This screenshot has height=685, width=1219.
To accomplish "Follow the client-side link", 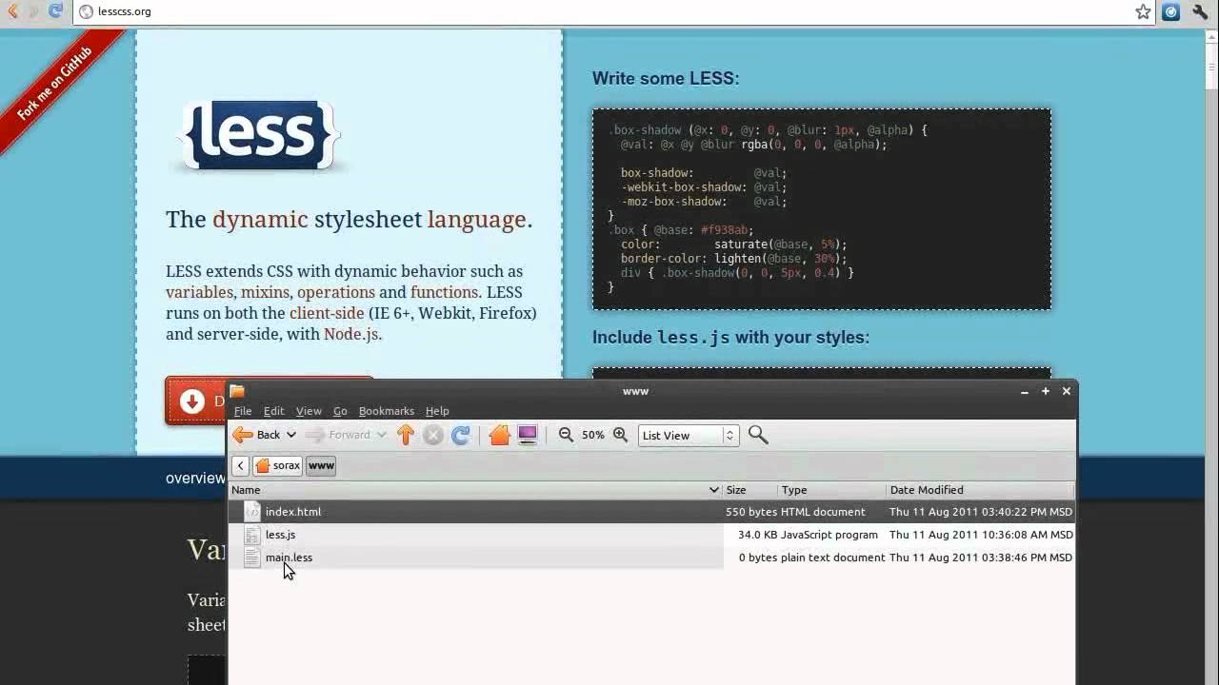I will coord(327,313).
